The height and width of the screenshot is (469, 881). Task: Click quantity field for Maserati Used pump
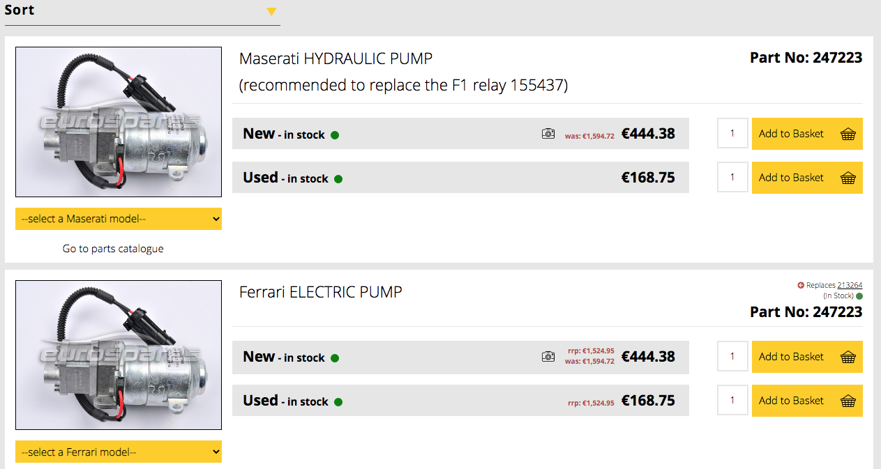point(732,178)
